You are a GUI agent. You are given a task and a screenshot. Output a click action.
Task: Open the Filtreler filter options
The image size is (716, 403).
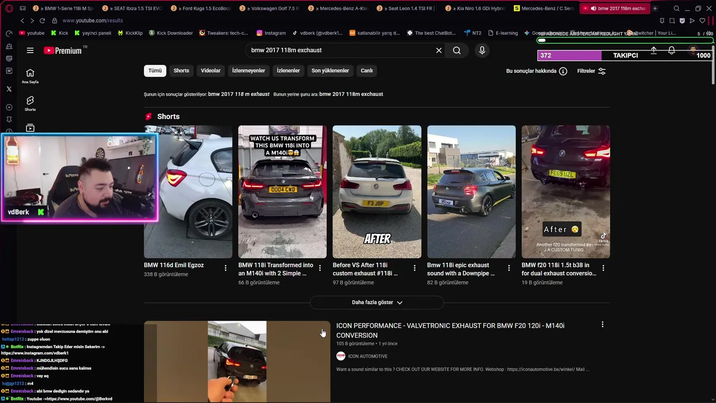coord(591,71)
